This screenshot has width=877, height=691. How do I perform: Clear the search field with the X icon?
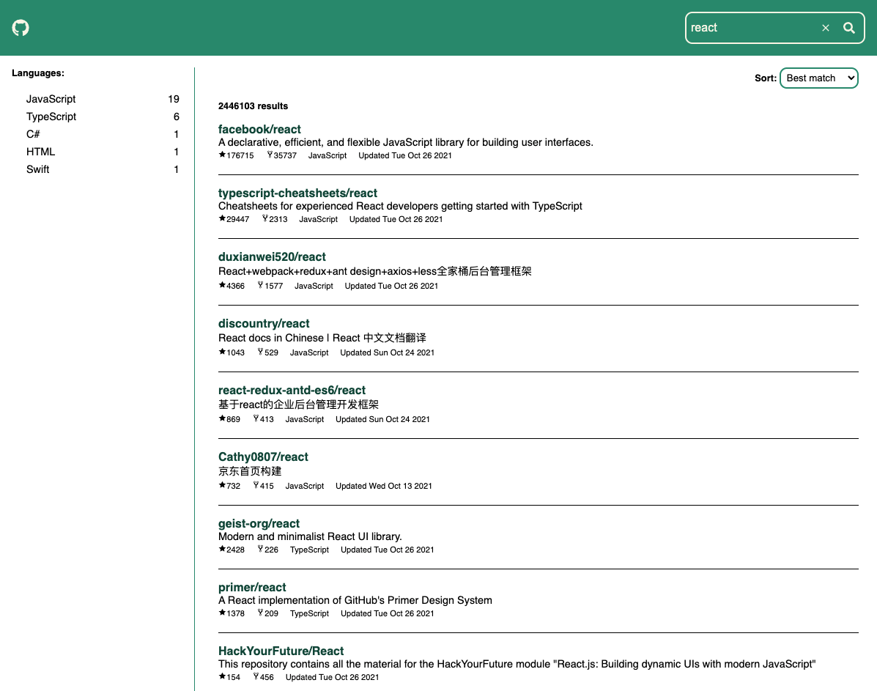click(x=825, y=28)
